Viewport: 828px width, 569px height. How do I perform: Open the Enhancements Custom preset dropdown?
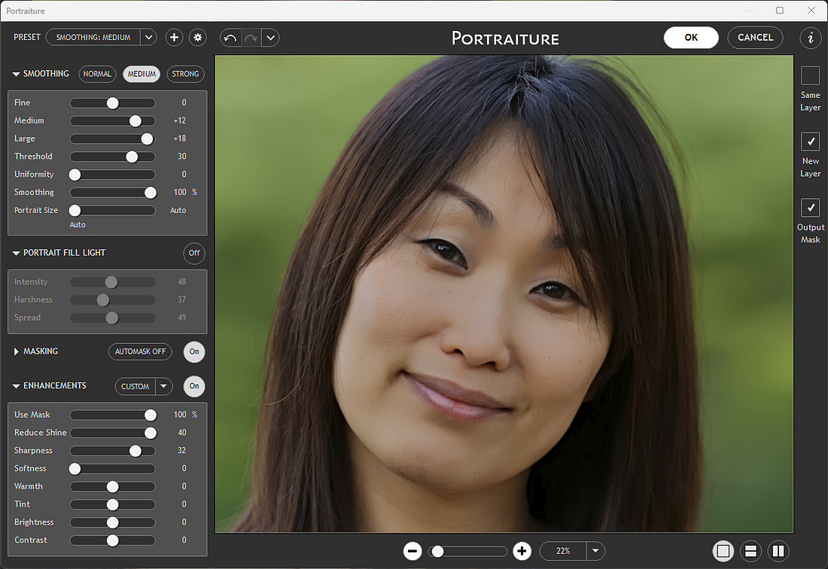tap(163, 386)
